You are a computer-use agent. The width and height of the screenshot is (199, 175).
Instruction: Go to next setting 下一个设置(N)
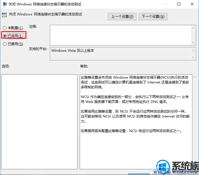pos(153,17)
